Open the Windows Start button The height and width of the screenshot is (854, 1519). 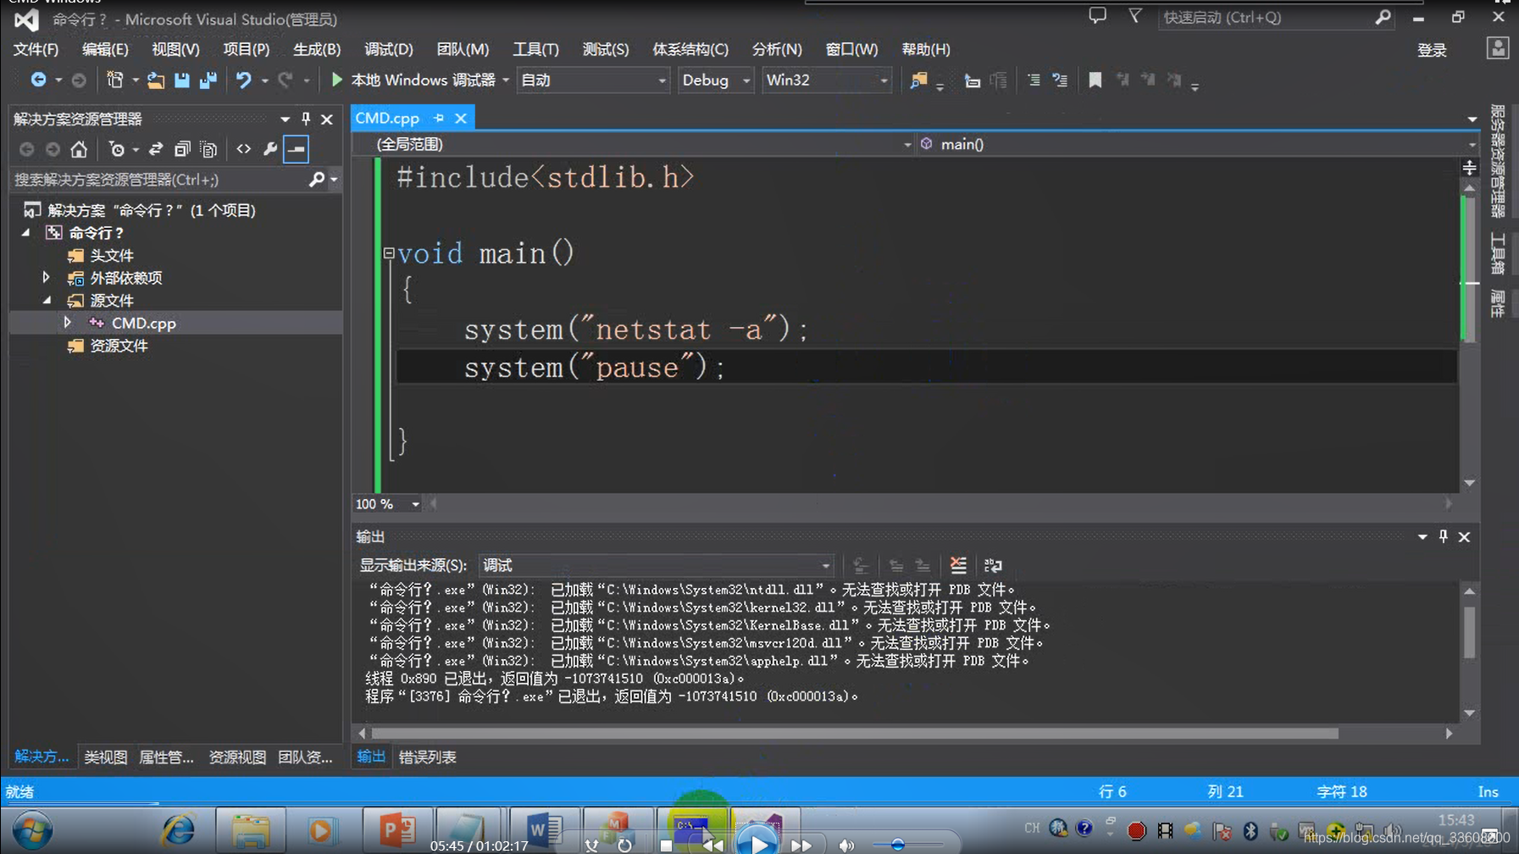[32, 831]
